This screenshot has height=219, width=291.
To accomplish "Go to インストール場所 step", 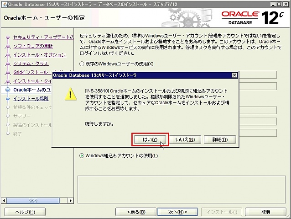I will pyautogui.click(x=31, y=99).
